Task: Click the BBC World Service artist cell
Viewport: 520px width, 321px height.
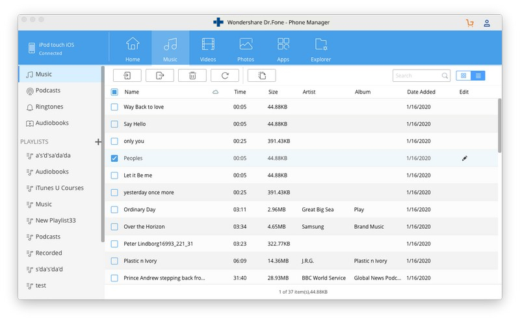Action: 324,278
